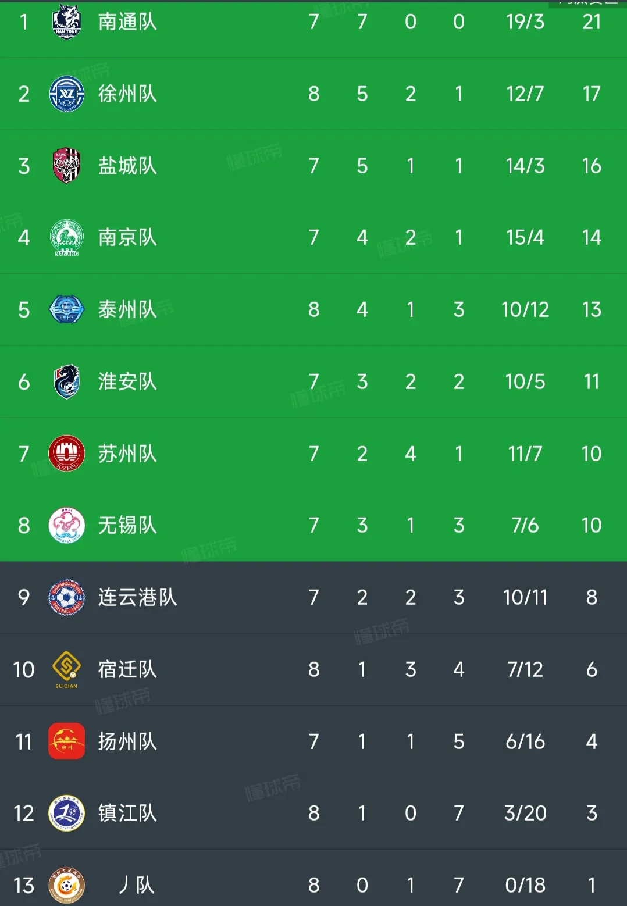The image size is (627, 906).
Task: Open the 南京队 team name link
Action: [127, 237]
